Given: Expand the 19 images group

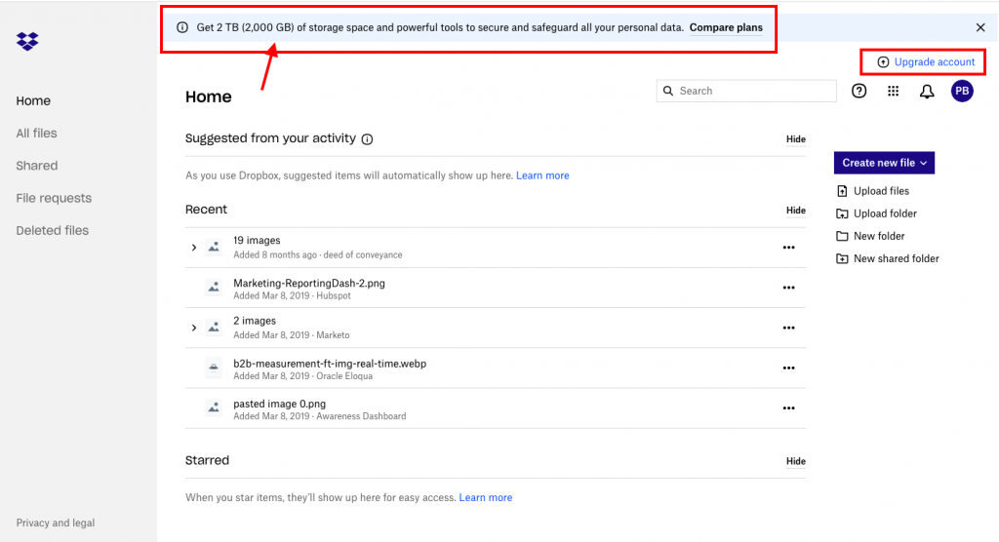Looking at the screenshot, I should tap(194, 247).
